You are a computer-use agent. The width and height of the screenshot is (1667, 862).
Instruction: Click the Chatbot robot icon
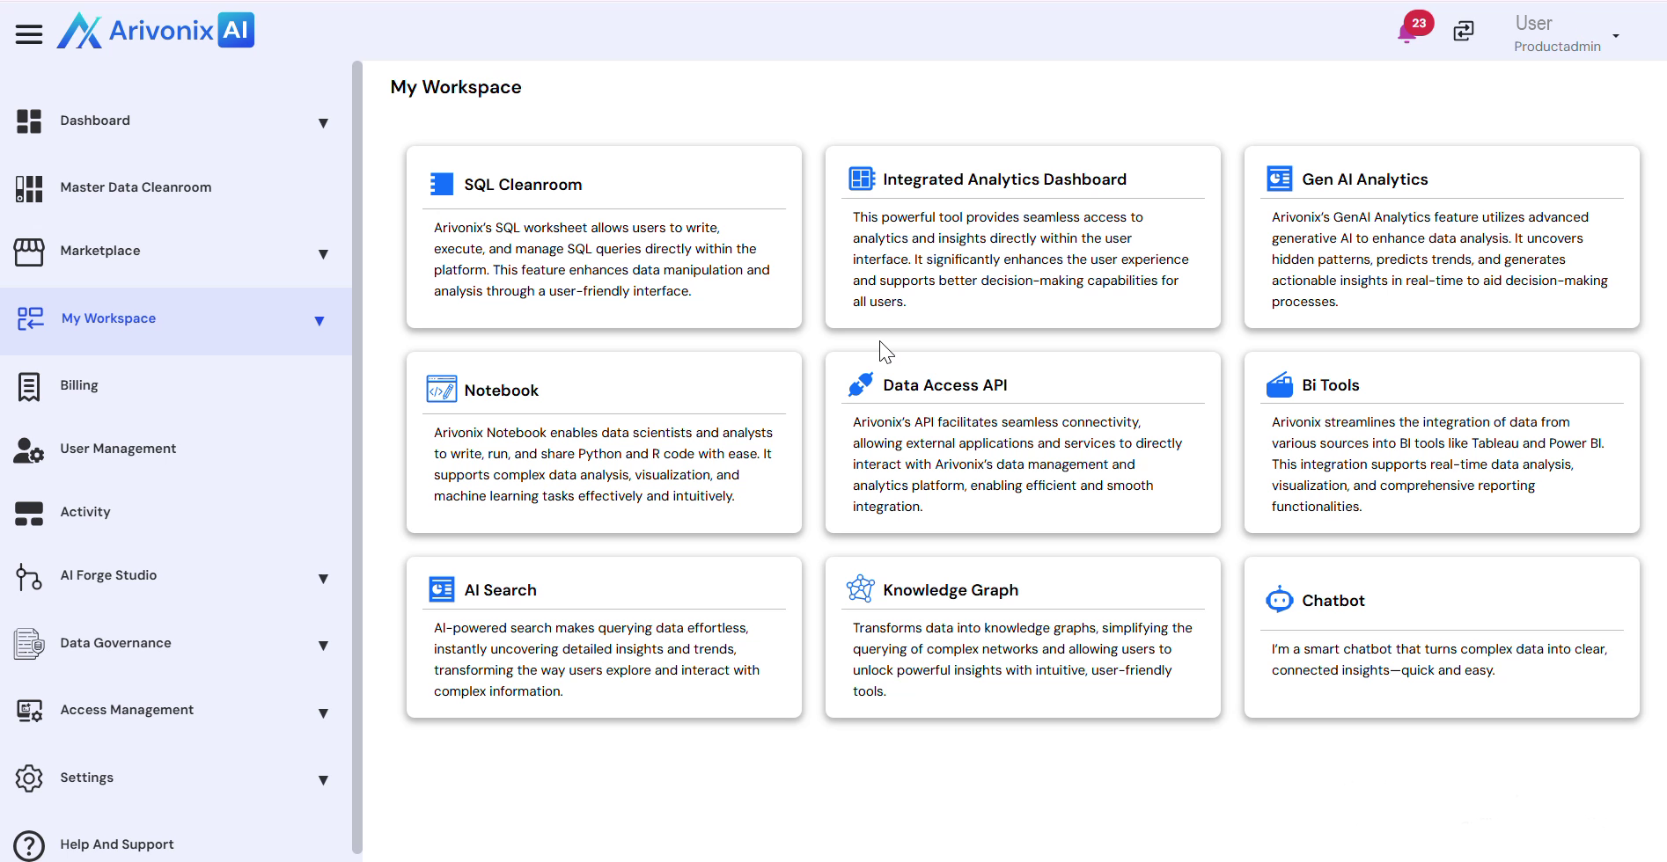click(1279, 600)
